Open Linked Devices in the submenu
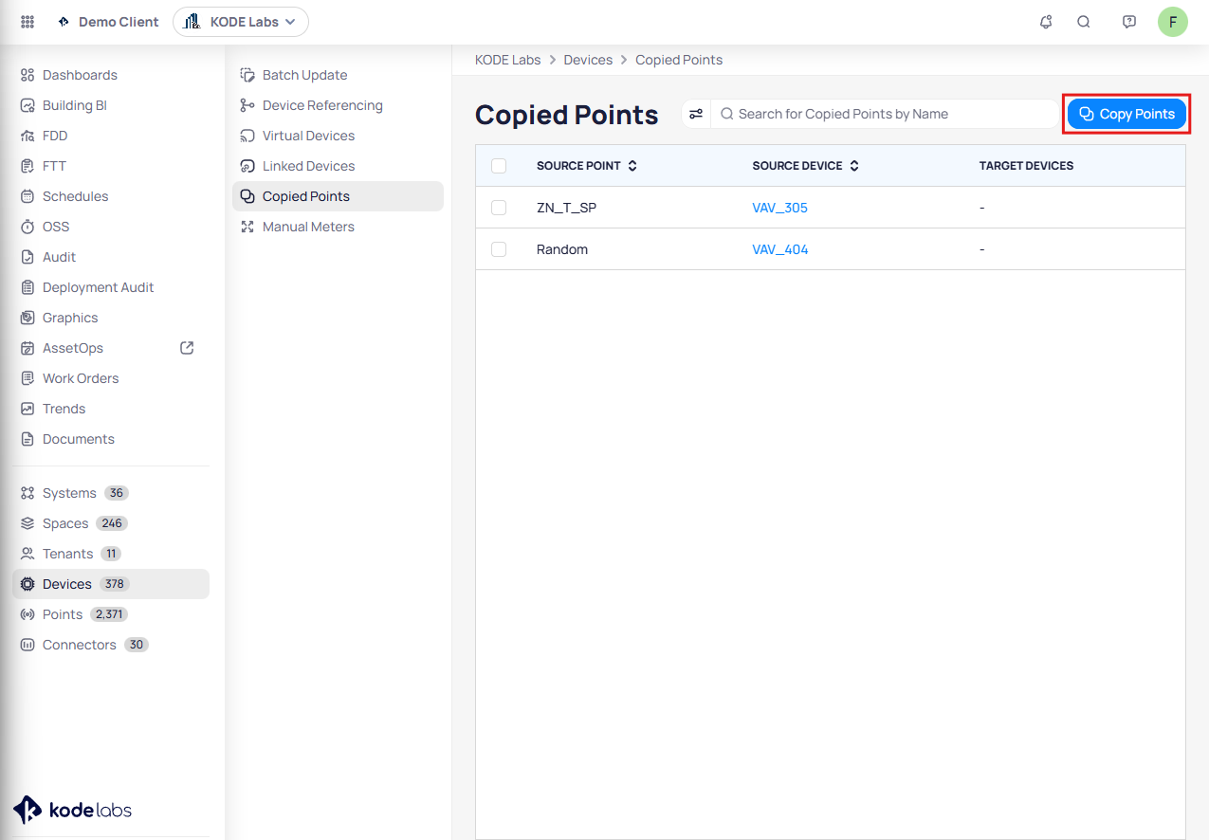 click(308, 166)
